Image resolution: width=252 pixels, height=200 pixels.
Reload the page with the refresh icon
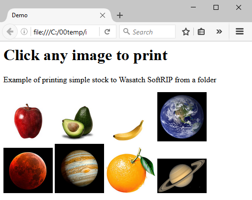pos(108,32)
